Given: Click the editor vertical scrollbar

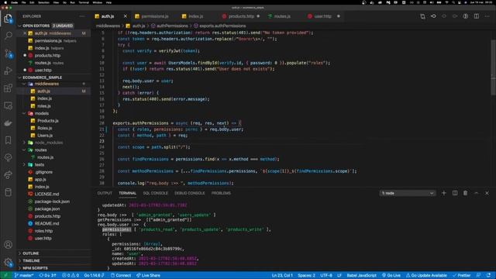Looking at the screenshot, I should 493,67.
